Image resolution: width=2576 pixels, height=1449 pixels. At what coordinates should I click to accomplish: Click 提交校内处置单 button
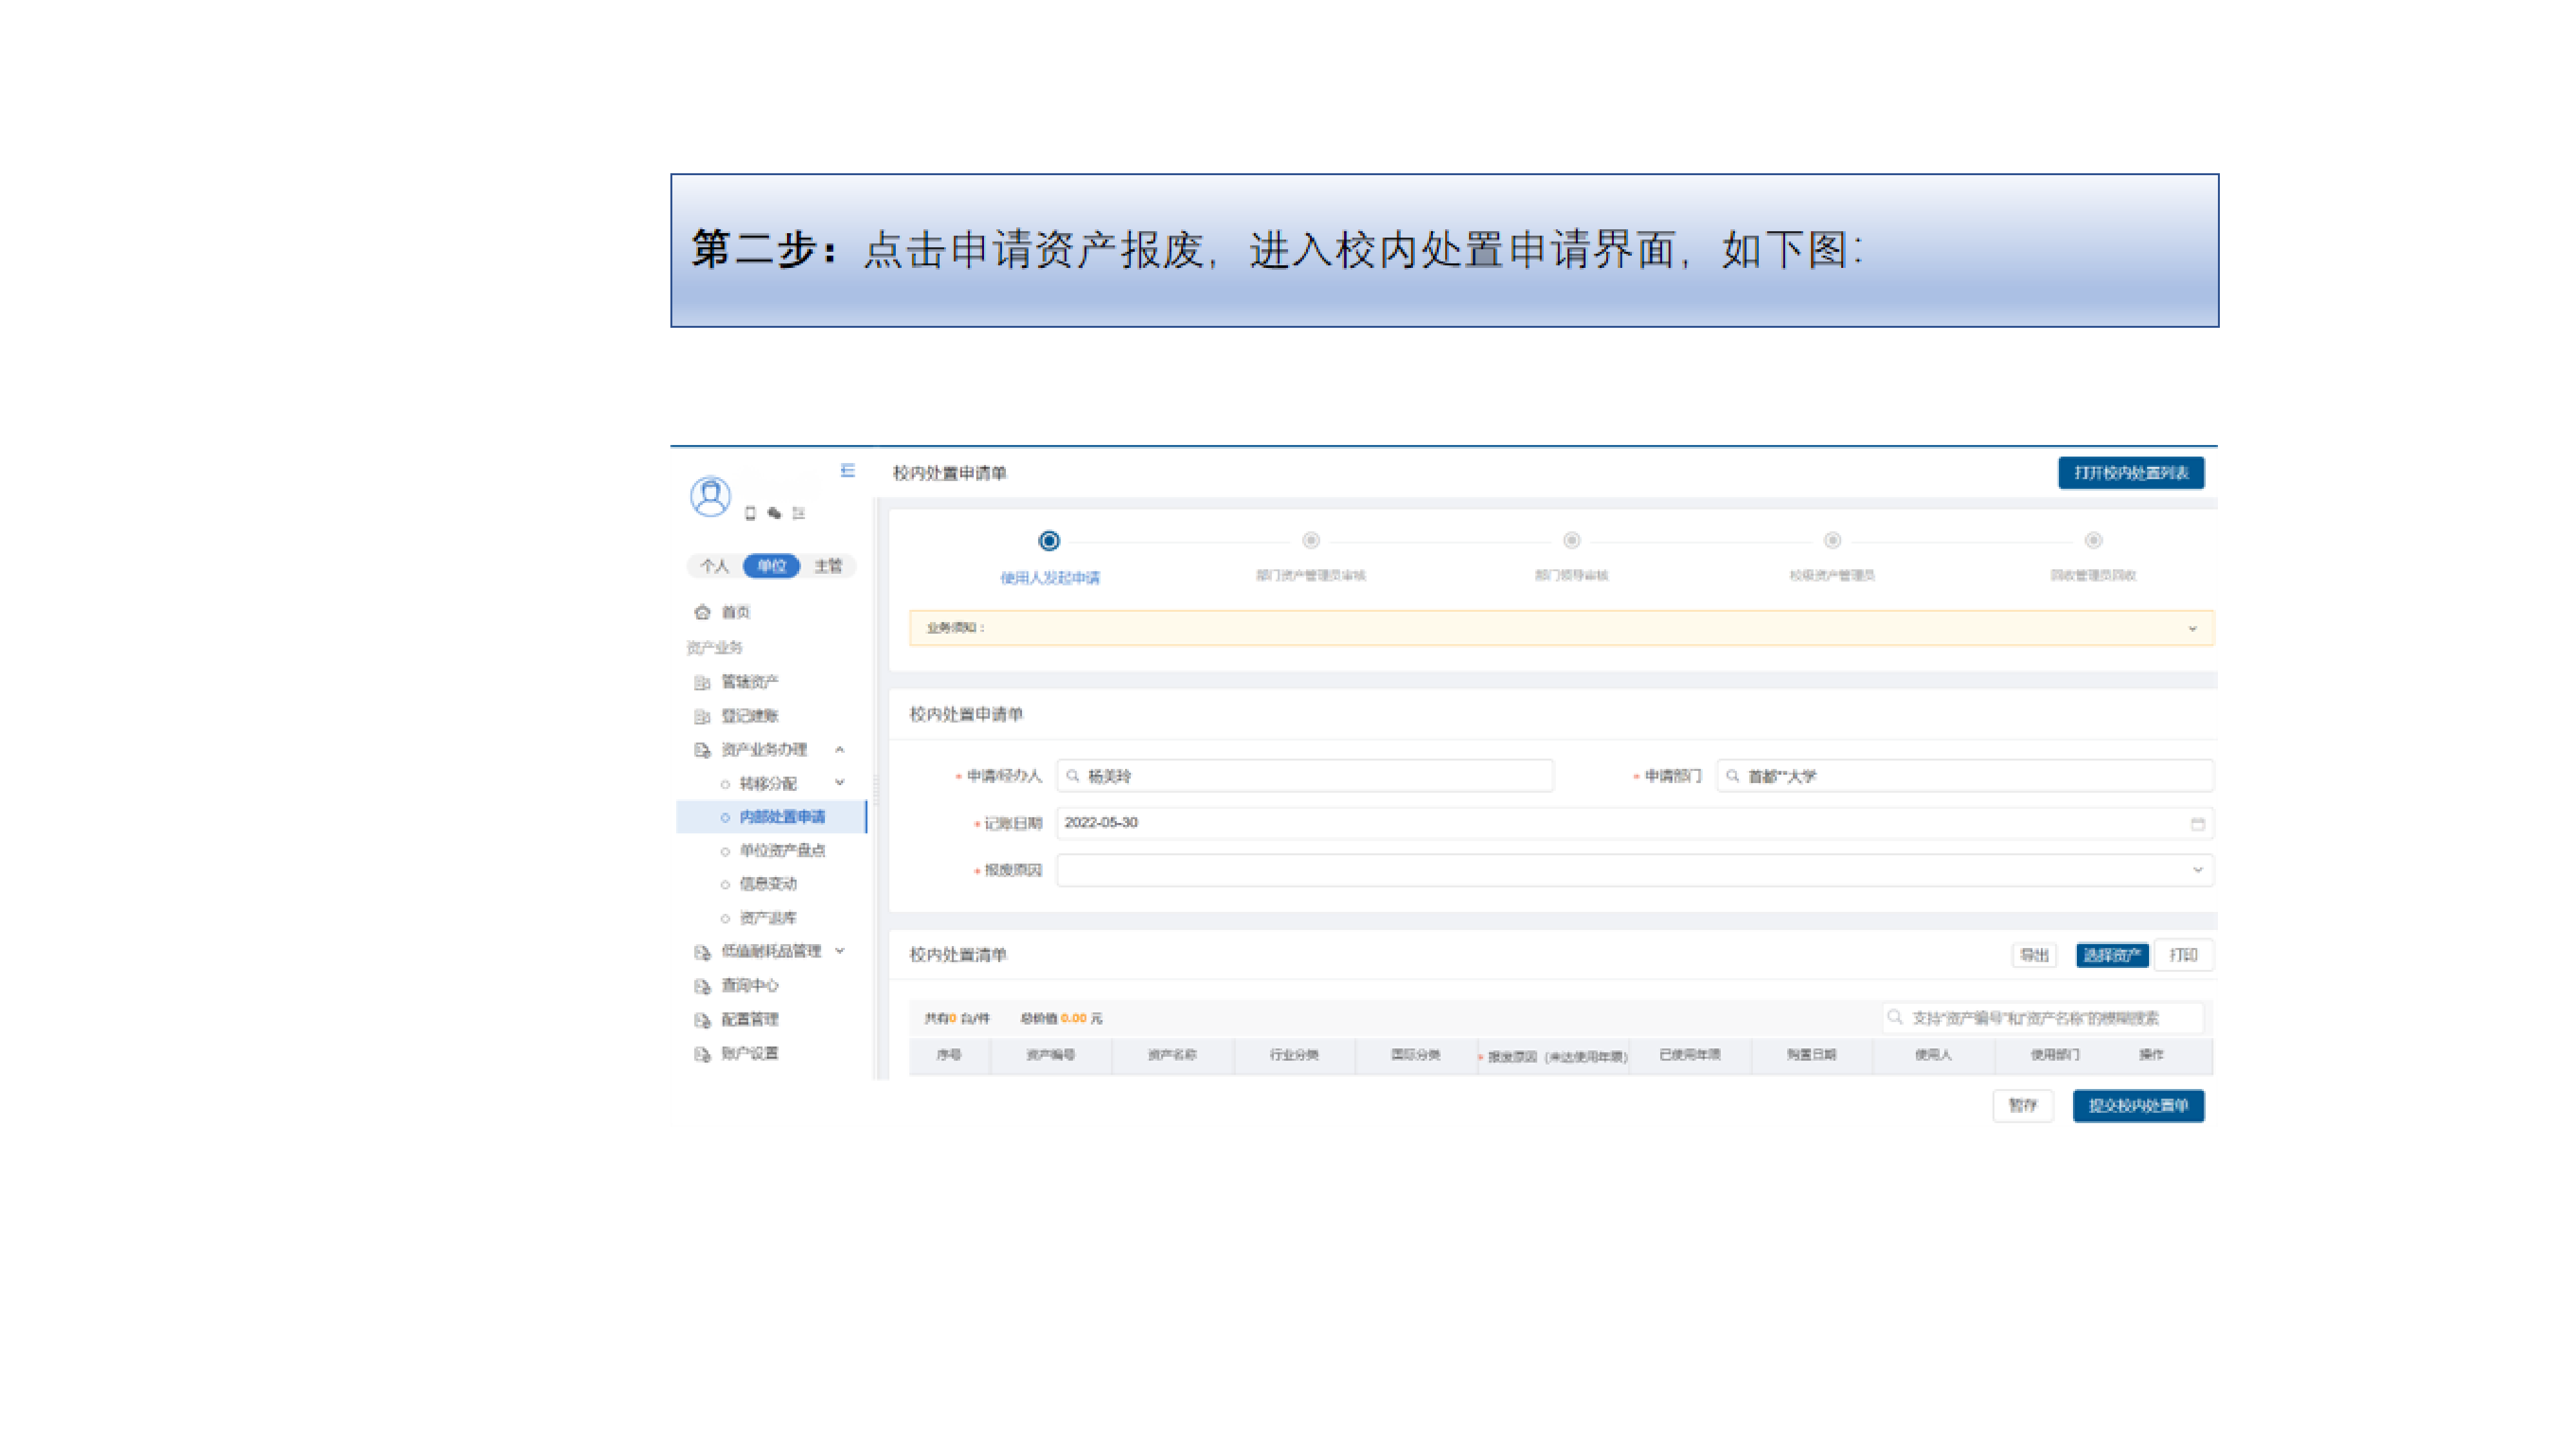tap(2138, 1106)
